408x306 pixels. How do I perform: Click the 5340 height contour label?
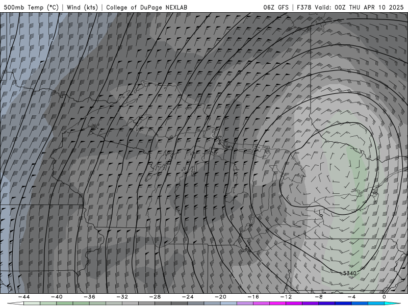pyautogui.click(x=349, y=273)
